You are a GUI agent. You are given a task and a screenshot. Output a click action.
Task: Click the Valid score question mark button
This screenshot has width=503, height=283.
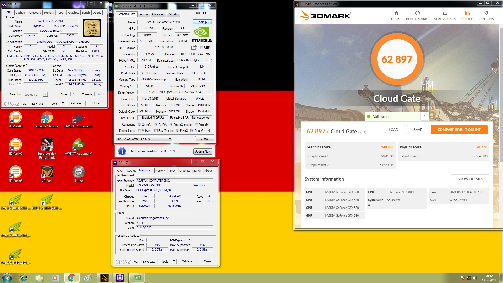pos(424,117)
